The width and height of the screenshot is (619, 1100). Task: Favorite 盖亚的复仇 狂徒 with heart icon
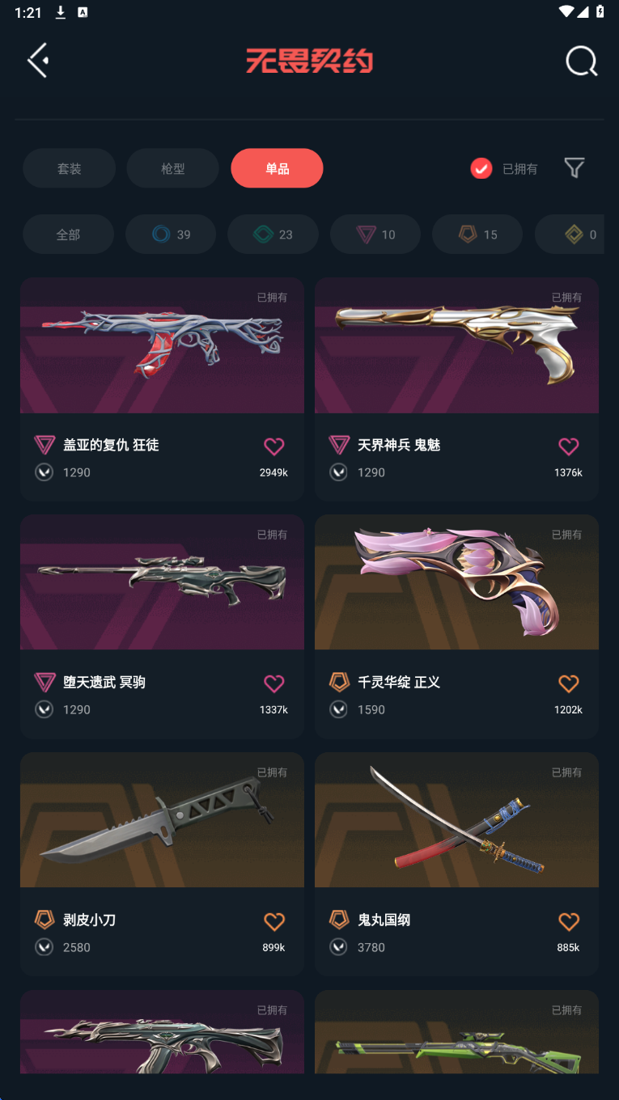pyautogui.click(x=274, y=446)
